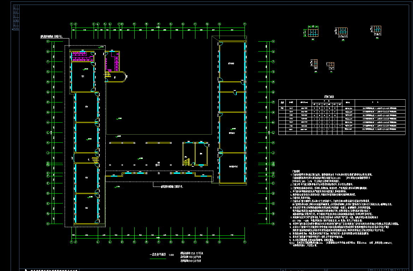Select room label in east wing's top room
Image resolution: width=413 pixels, height=271 pixels.
pyautogui.click(x=231, y=64)
